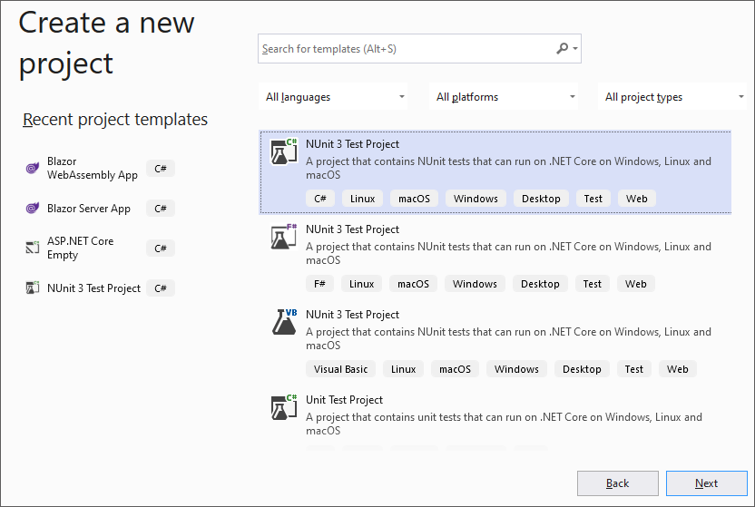
Task: Click the Blazor WebAssembly App icon
Action: click(33, 168)
